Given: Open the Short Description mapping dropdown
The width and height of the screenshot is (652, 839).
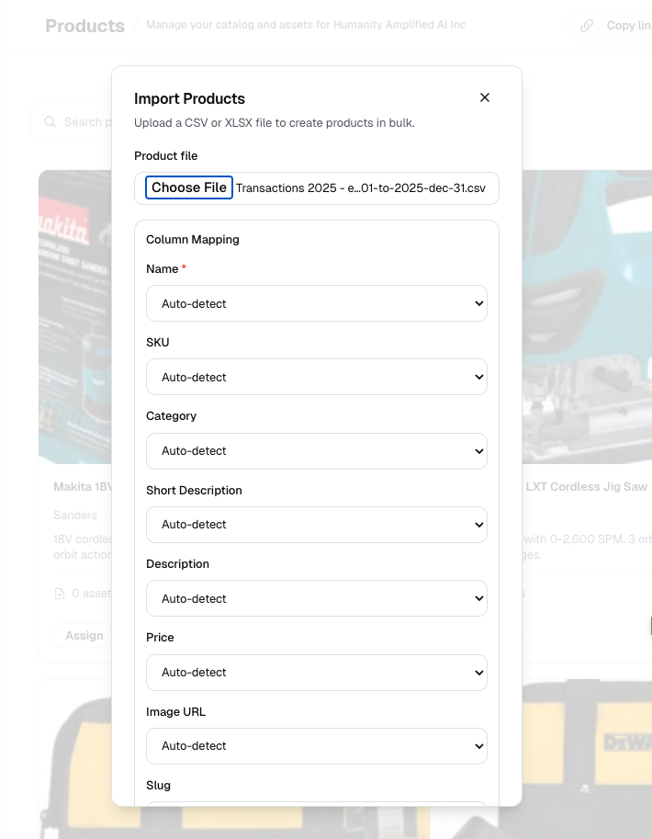Looking at the screenshot, I should tap(317, 525).
